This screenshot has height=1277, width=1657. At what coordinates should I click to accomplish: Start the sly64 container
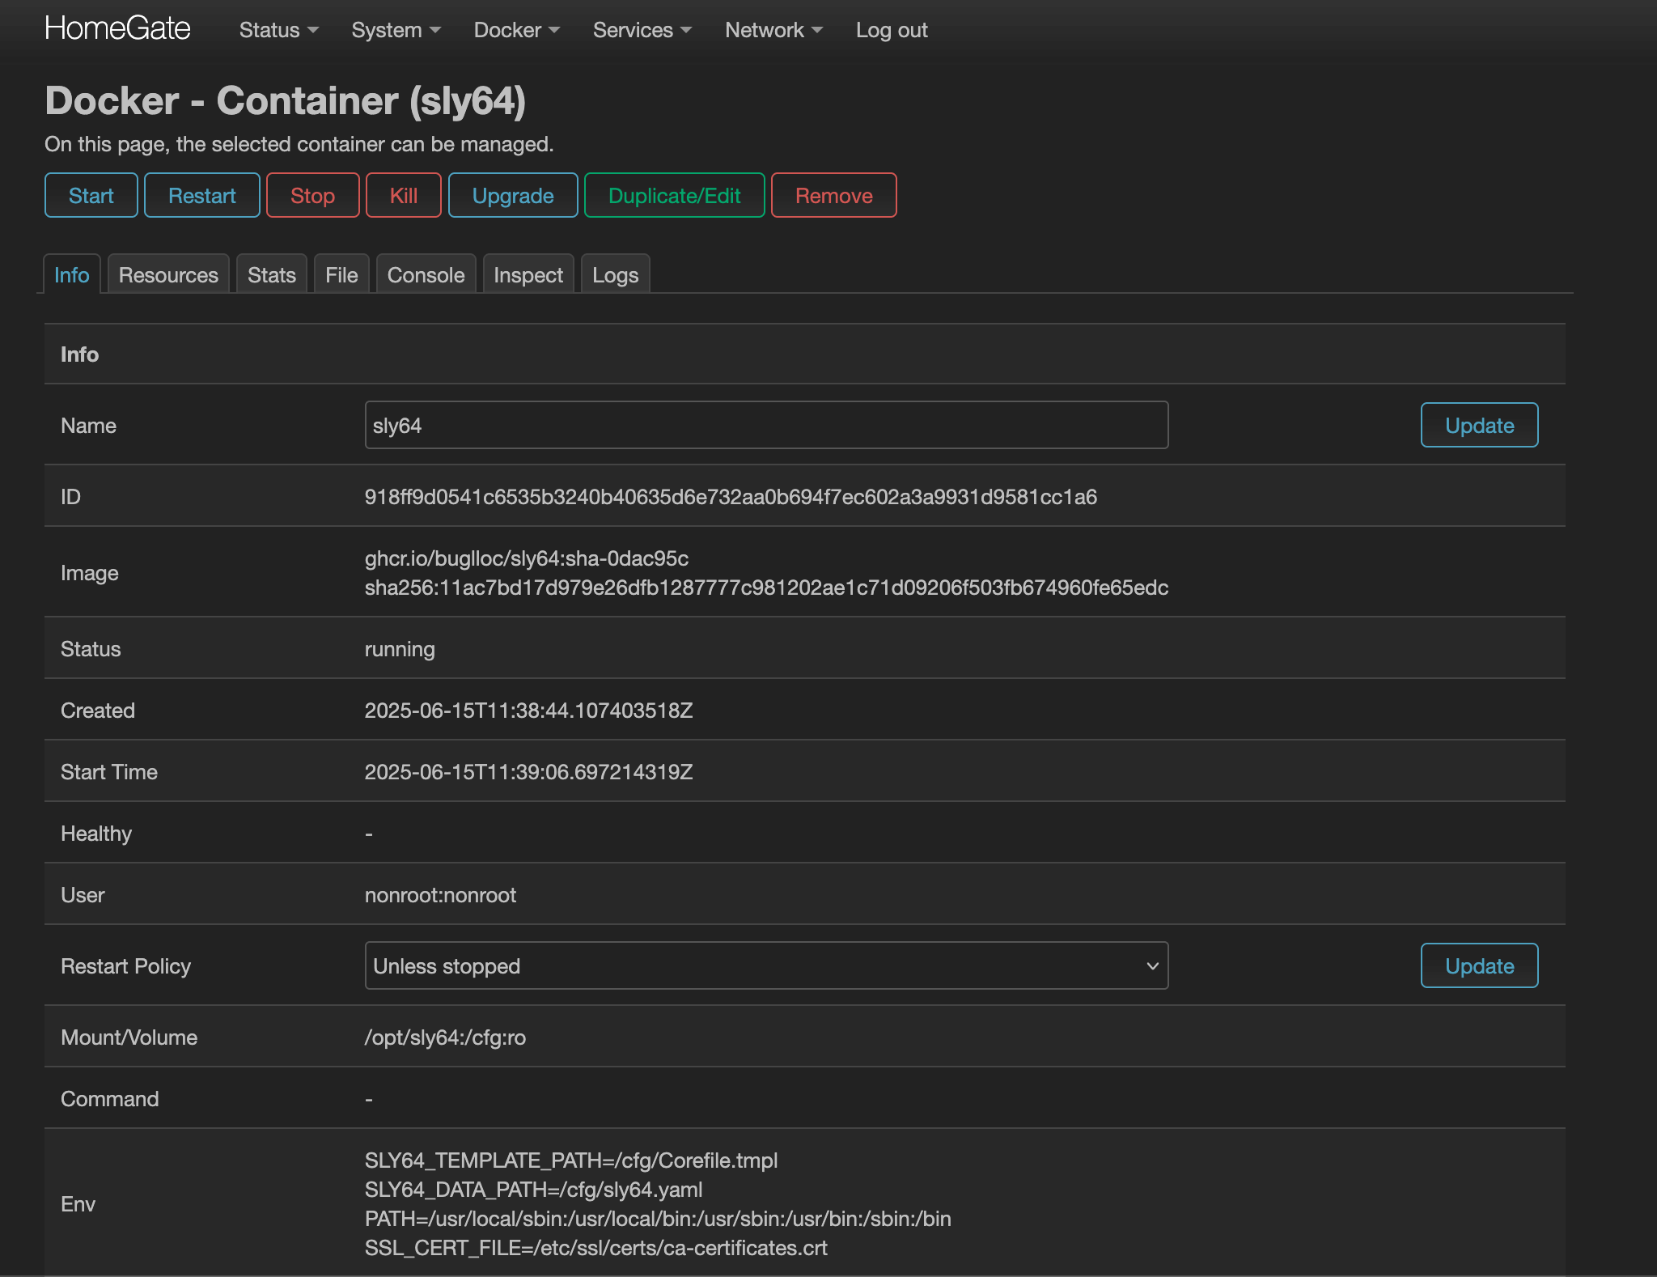tap(91, 195)
